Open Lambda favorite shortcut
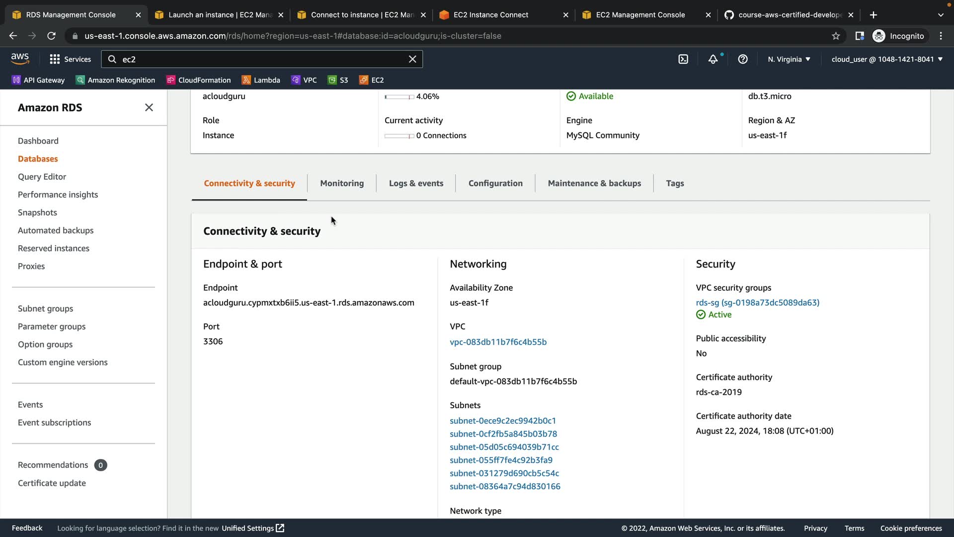The height and width of the screenshot is (537, 954). tap(261, 80)
